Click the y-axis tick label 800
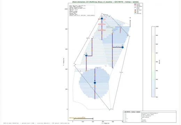181x125 pixels. click(66, 29)
